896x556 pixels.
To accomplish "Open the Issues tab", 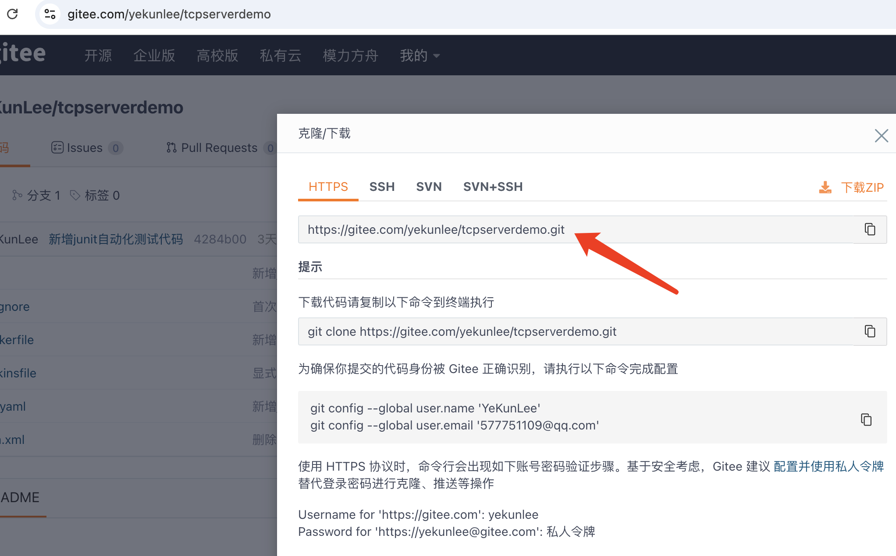I will (x=84, y=148).
